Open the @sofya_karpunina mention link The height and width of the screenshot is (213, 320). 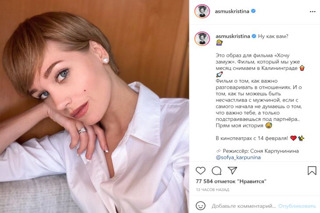click(238, 157)
